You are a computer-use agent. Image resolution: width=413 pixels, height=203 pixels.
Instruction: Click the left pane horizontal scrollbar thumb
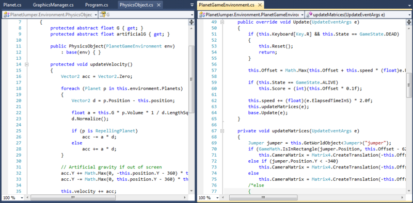[x=73, y=197]
